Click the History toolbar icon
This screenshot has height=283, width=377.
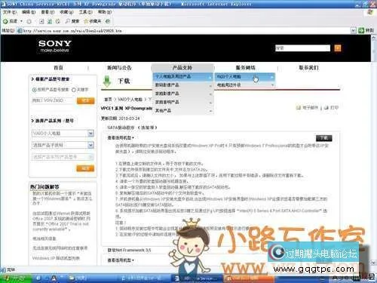tap(108, 22)
